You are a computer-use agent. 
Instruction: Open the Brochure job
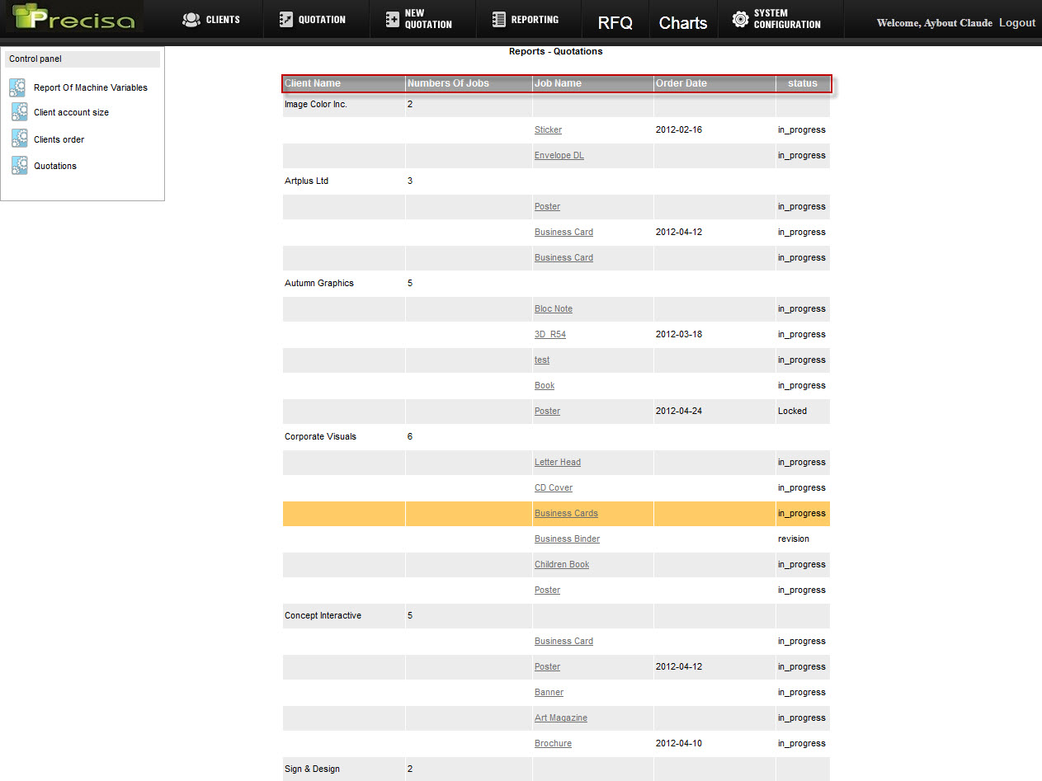click(553, 743)
